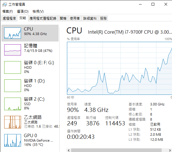The image size is (172, 152).
Task: Select the Ethernet (乙太網路) graph thumbnail
Action: [13, 122]
